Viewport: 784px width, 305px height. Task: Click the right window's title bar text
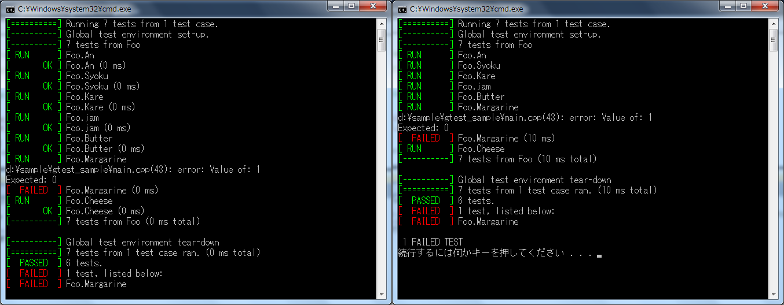click(467, 9)
